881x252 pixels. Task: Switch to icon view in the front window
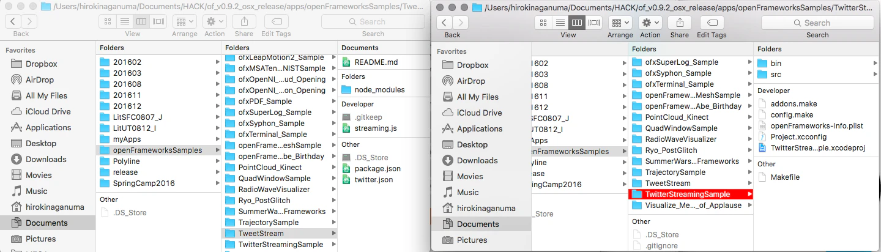(543, 23)
